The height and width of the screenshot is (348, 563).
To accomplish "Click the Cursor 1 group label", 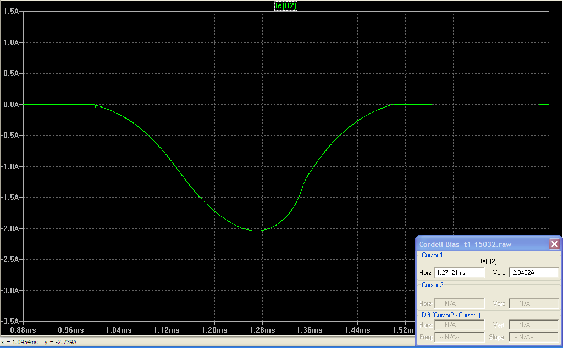I will coord(432,255).
